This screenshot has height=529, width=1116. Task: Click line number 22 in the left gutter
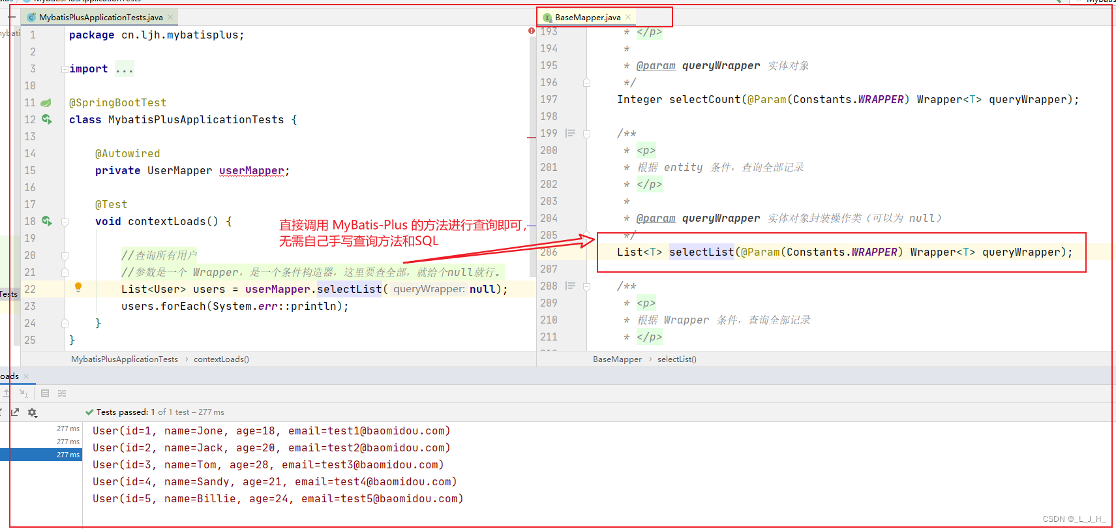click(30, 290)
